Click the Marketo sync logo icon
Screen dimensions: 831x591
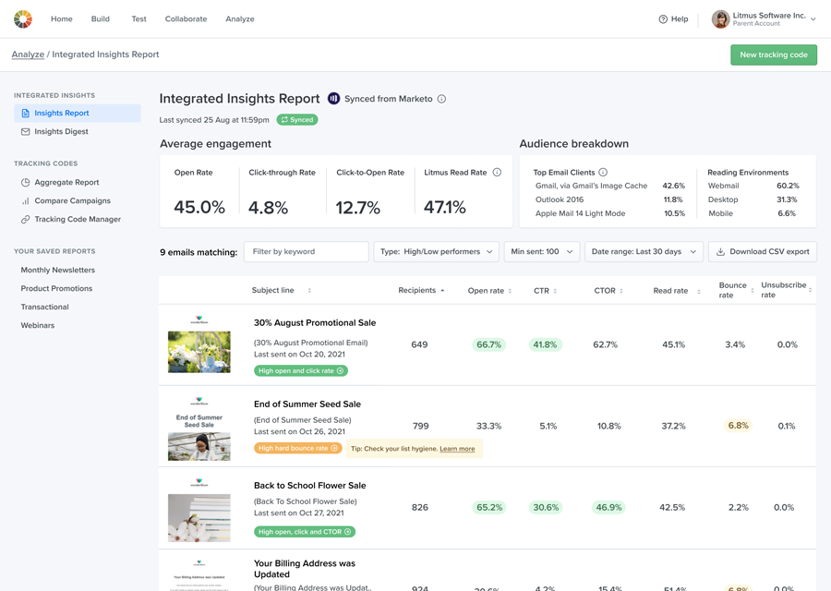pyautogui.click(x=333, y=99)
